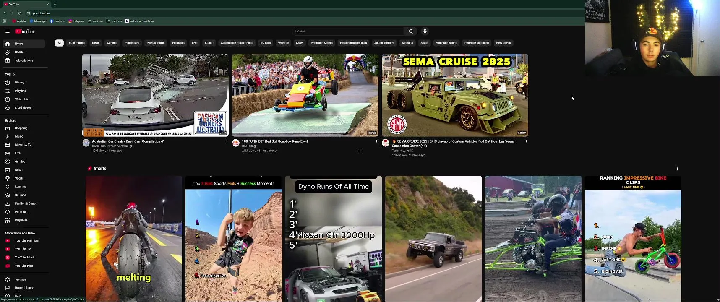Open options menu for Australian Car Crash video

tap(227, 141)
